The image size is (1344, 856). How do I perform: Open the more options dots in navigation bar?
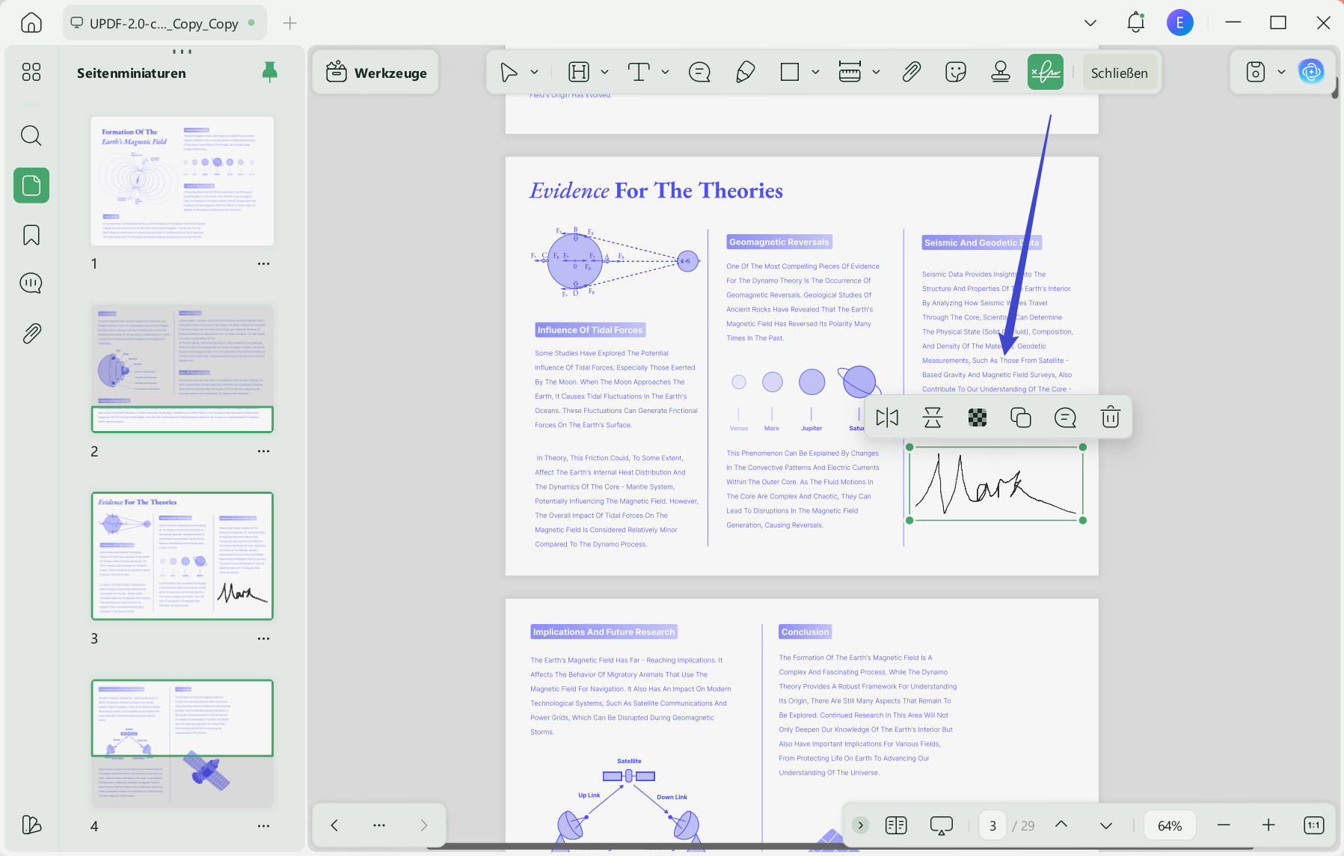click(x=379, y=825)
